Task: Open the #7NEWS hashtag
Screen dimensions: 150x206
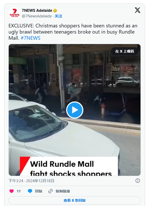Action: click(x=31, y=38)
